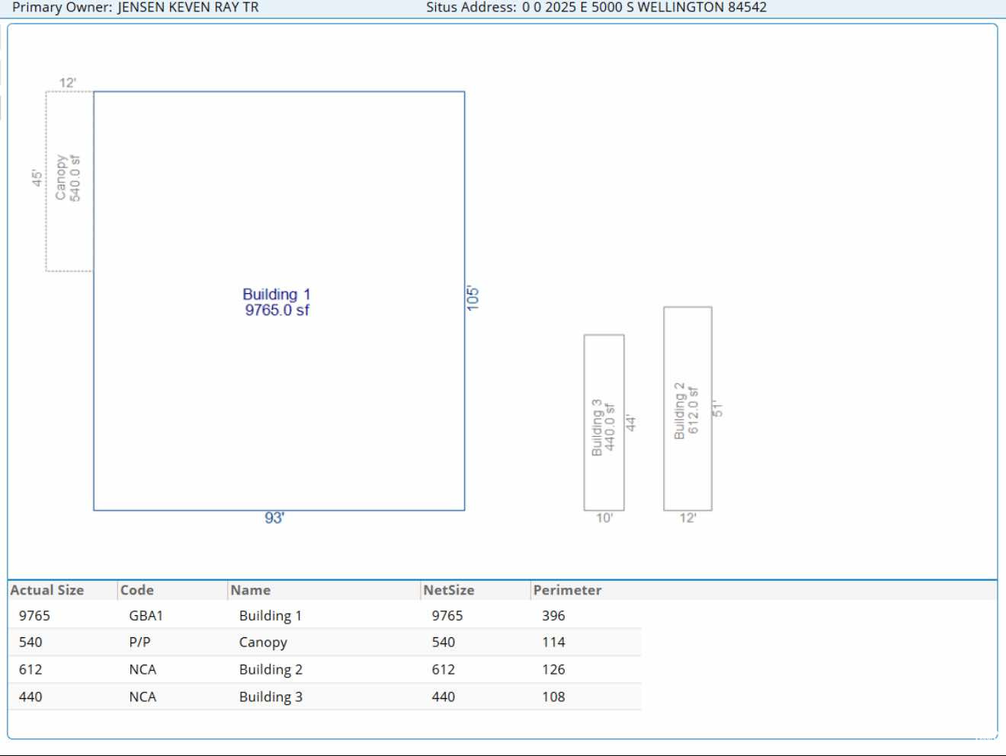Click the Building 1 label in sketch
1006x756 pixels.
277,302
